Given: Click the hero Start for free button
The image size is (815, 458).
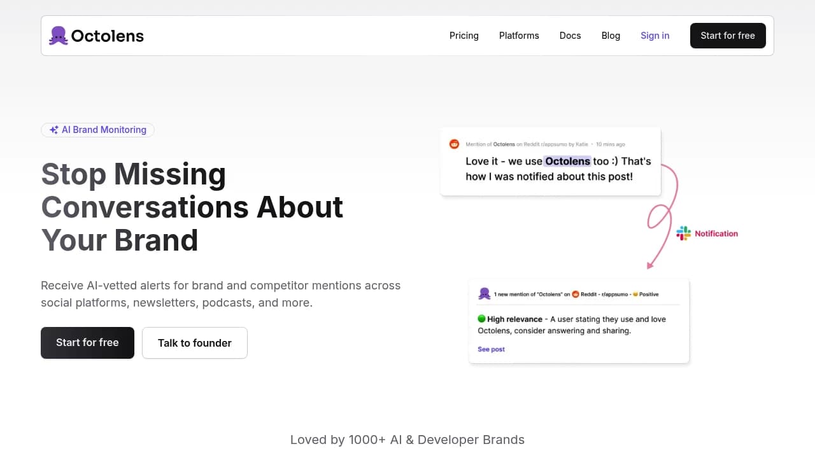Looking at the screenshot, I should click(87, 343).
